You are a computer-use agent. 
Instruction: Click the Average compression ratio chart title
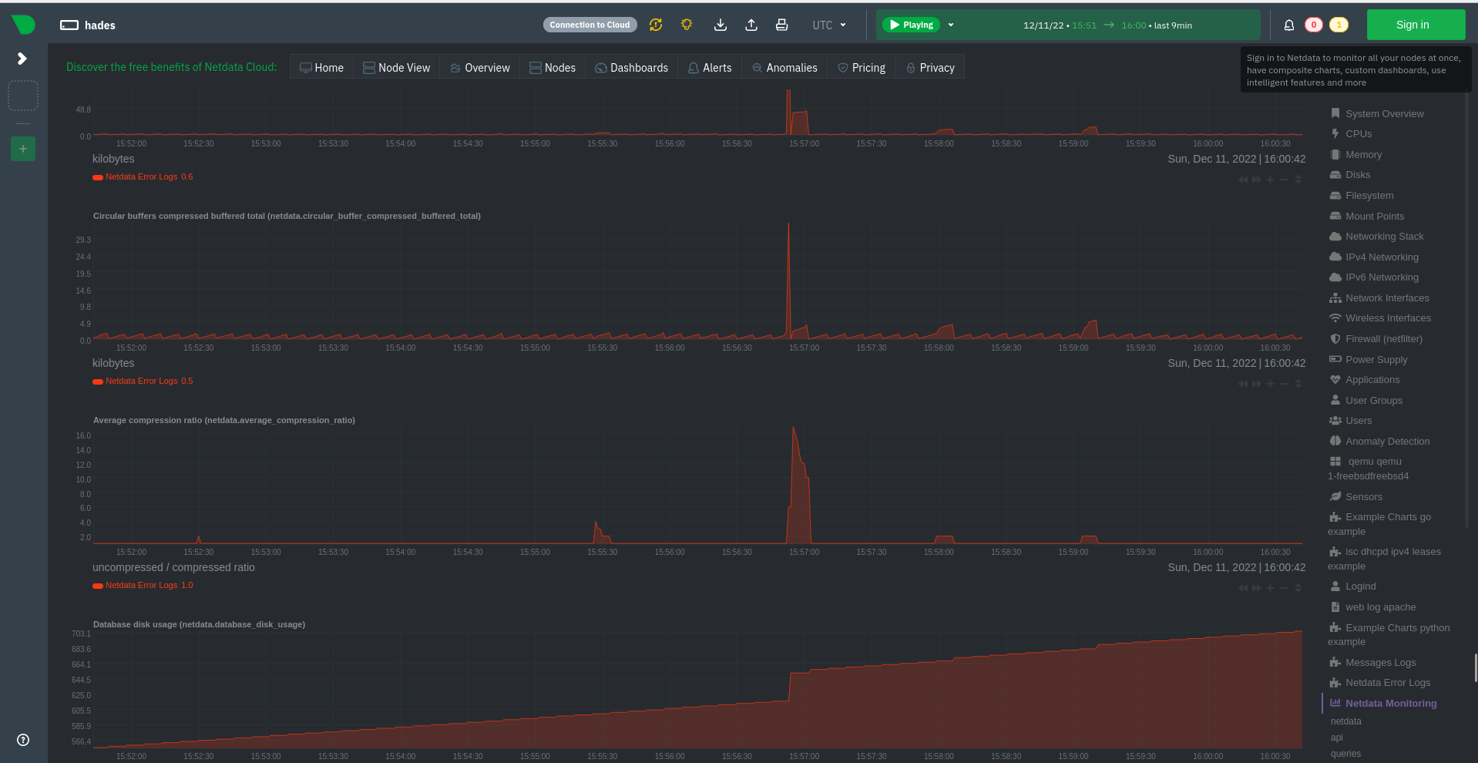pos(224,420)
